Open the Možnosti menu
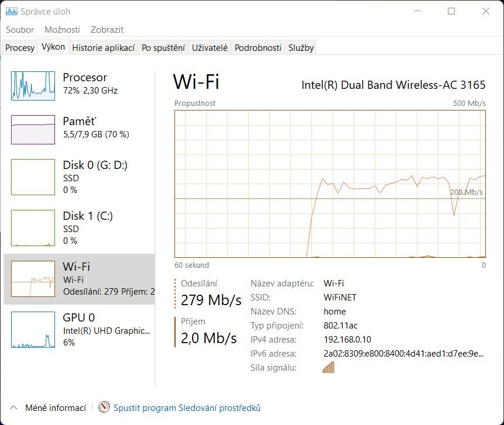This screenshot has height=425, width=504. click(x=62, y=30)
